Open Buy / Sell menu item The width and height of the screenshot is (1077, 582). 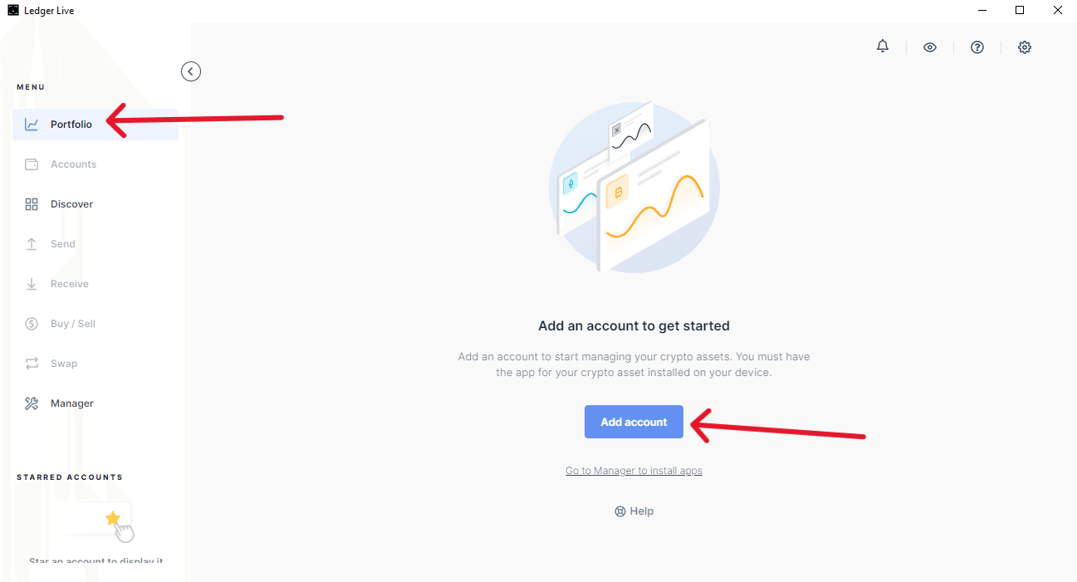coord(72,324)
